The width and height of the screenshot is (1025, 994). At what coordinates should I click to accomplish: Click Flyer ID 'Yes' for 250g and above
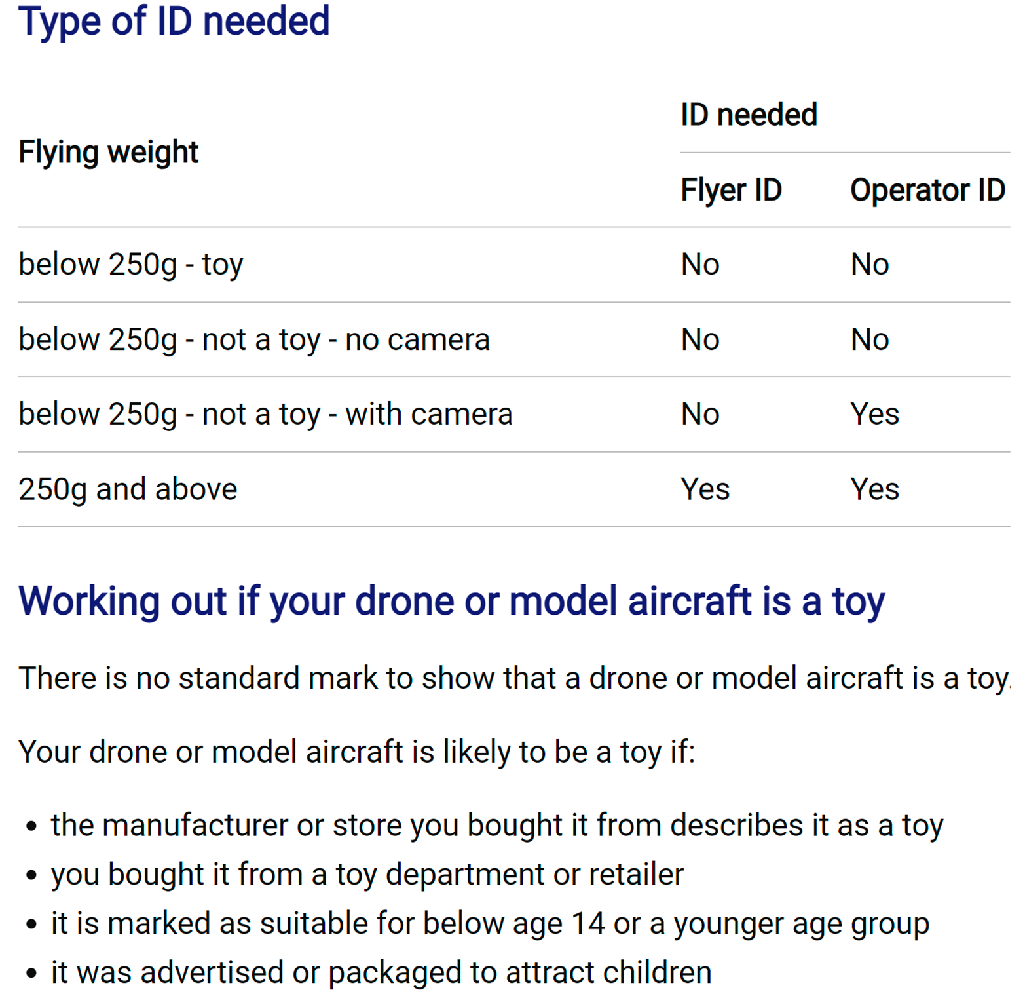click(x=705, y=489)
